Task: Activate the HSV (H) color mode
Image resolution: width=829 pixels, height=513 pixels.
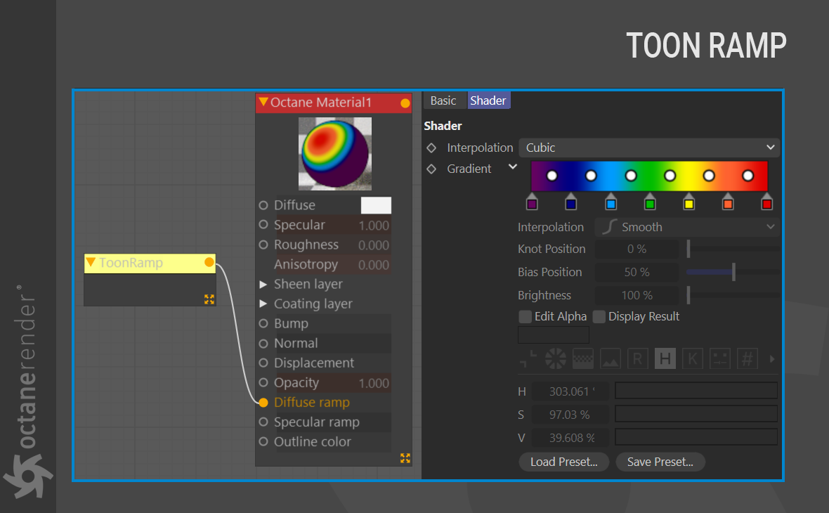Action: 665,358
